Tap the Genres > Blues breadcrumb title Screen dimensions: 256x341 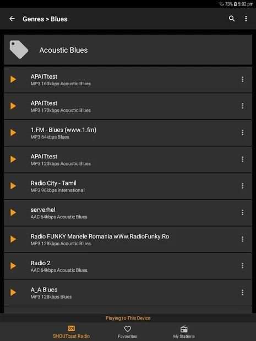click(45, 19)
